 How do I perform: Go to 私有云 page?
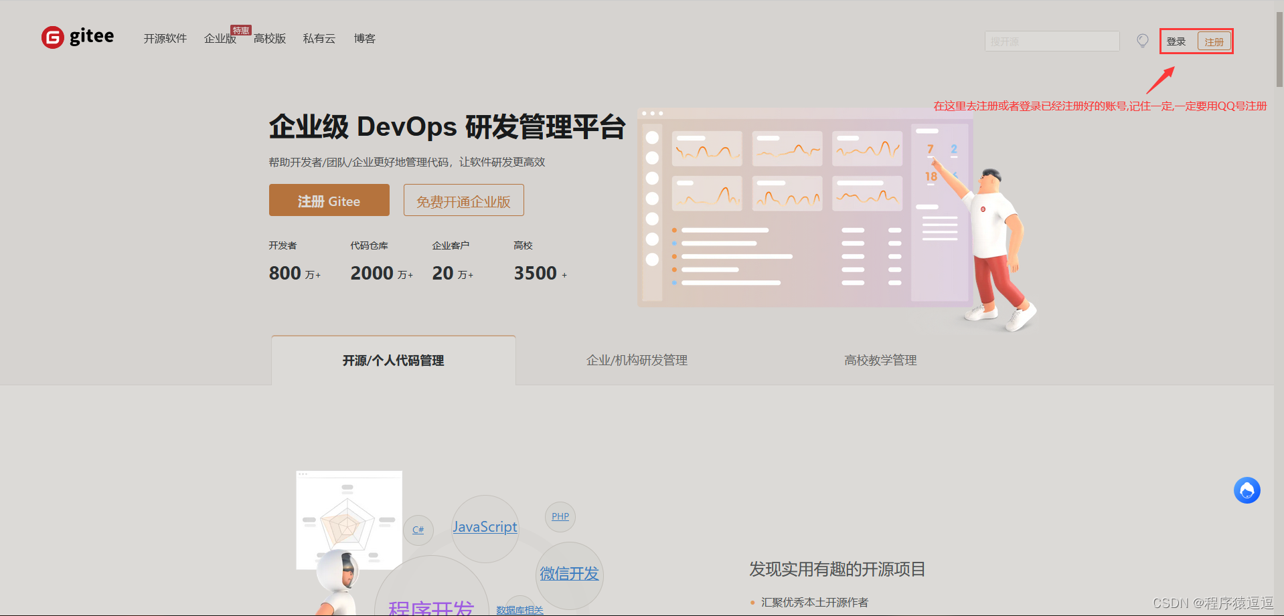coord(319,39)
